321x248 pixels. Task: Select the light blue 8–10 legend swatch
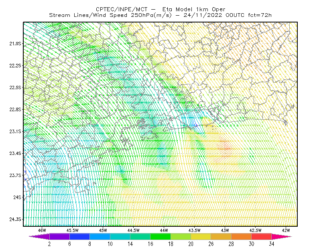coord(100,236)
